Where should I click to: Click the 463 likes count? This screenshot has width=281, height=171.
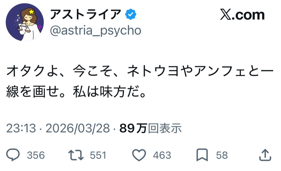point(162,155)
